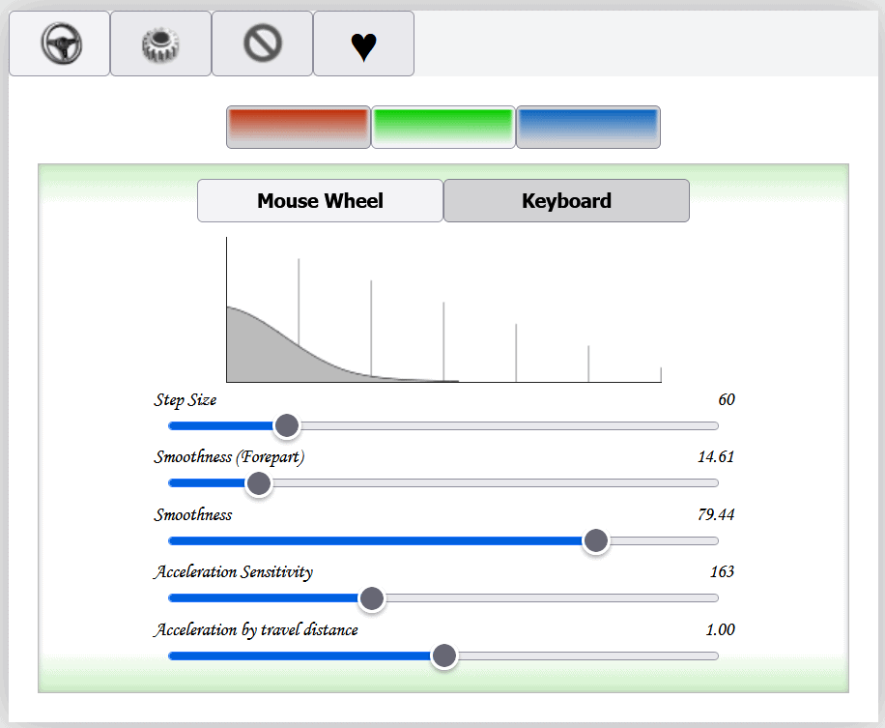
Task: Open the heart icon tab
Action: 363,44
